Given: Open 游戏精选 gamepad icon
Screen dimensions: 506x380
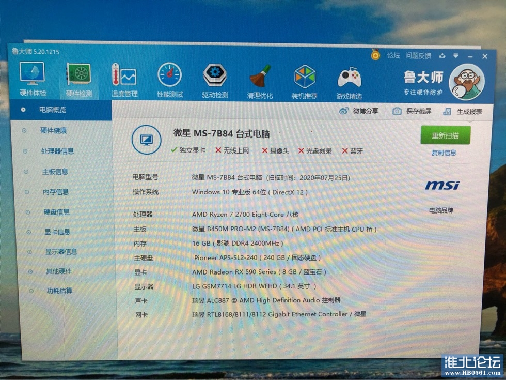Looking at the screenshot, I should (350, 78).
